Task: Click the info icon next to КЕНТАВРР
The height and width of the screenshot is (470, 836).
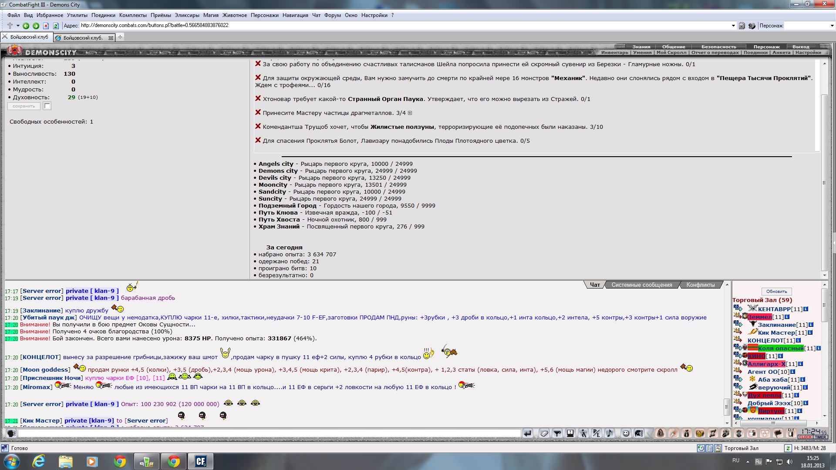Action: [x=806, y=309]
